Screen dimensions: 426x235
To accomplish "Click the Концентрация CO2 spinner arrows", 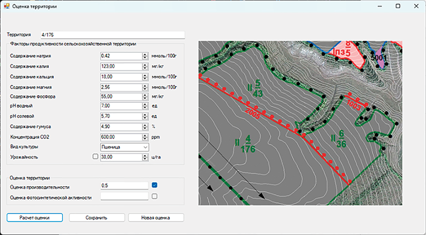I will [x=145, y=136].
